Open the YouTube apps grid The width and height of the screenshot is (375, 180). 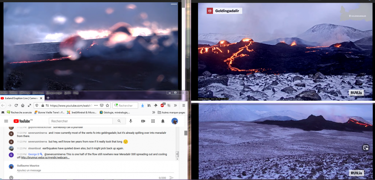pos(153,121)
